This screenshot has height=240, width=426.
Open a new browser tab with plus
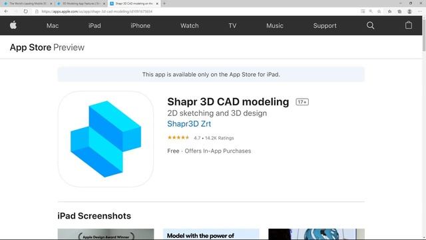pos(164,3)
